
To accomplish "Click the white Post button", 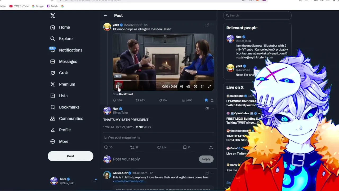I will pyautogui.click(x=70, y=156).
